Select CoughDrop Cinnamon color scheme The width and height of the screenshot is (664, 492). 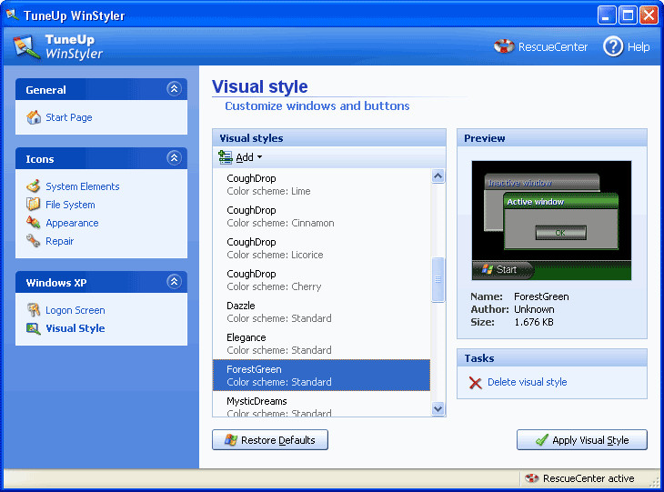pyautogui.click(x=321, y=216)
